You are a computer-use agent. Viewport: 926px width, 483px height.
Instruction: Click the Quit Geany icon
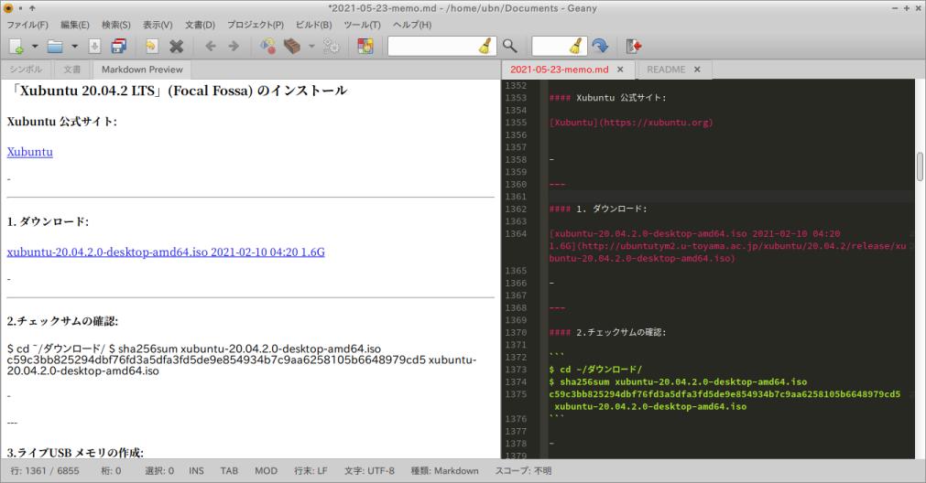coord(634,46)
